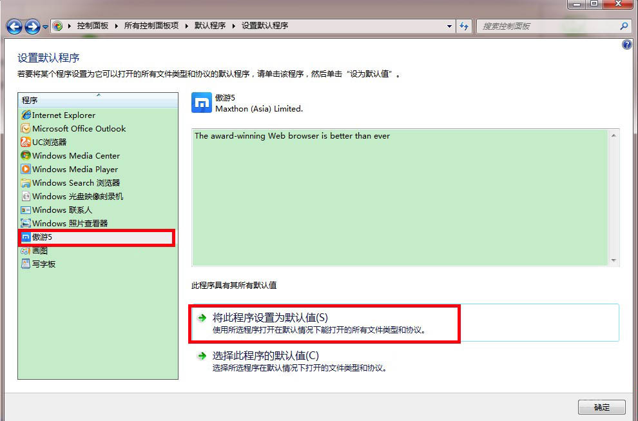
Task: Select 画图 row text
Action: 40,250
